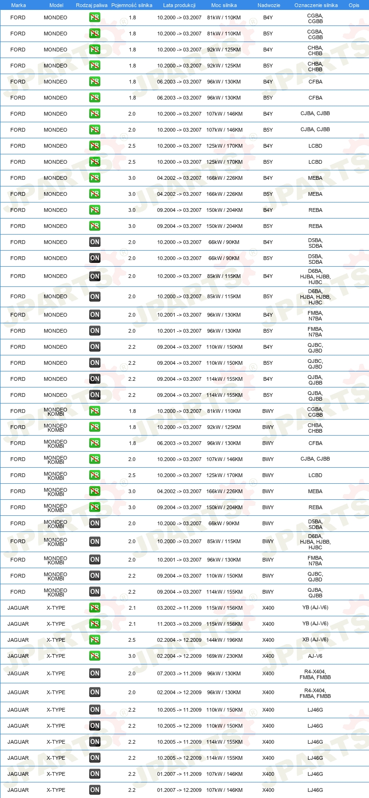The image size is (369, 798).
Task: Click the Moc silnika column header
Action: pyautogui.click(x=224, y=5)
